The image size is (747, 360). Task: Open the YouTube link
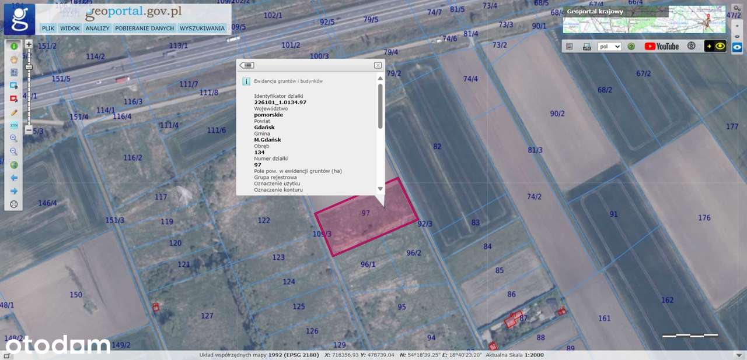tap(662, 47)
